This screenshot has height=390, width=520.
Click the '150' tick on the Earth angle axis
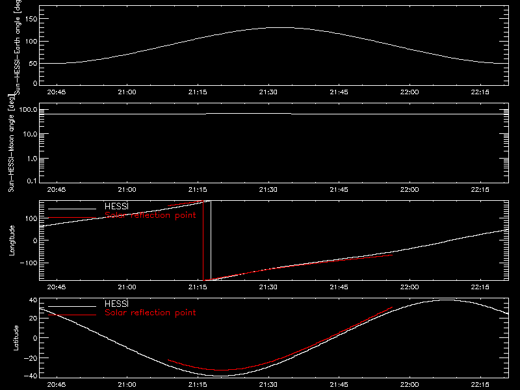tap(31, 19)
